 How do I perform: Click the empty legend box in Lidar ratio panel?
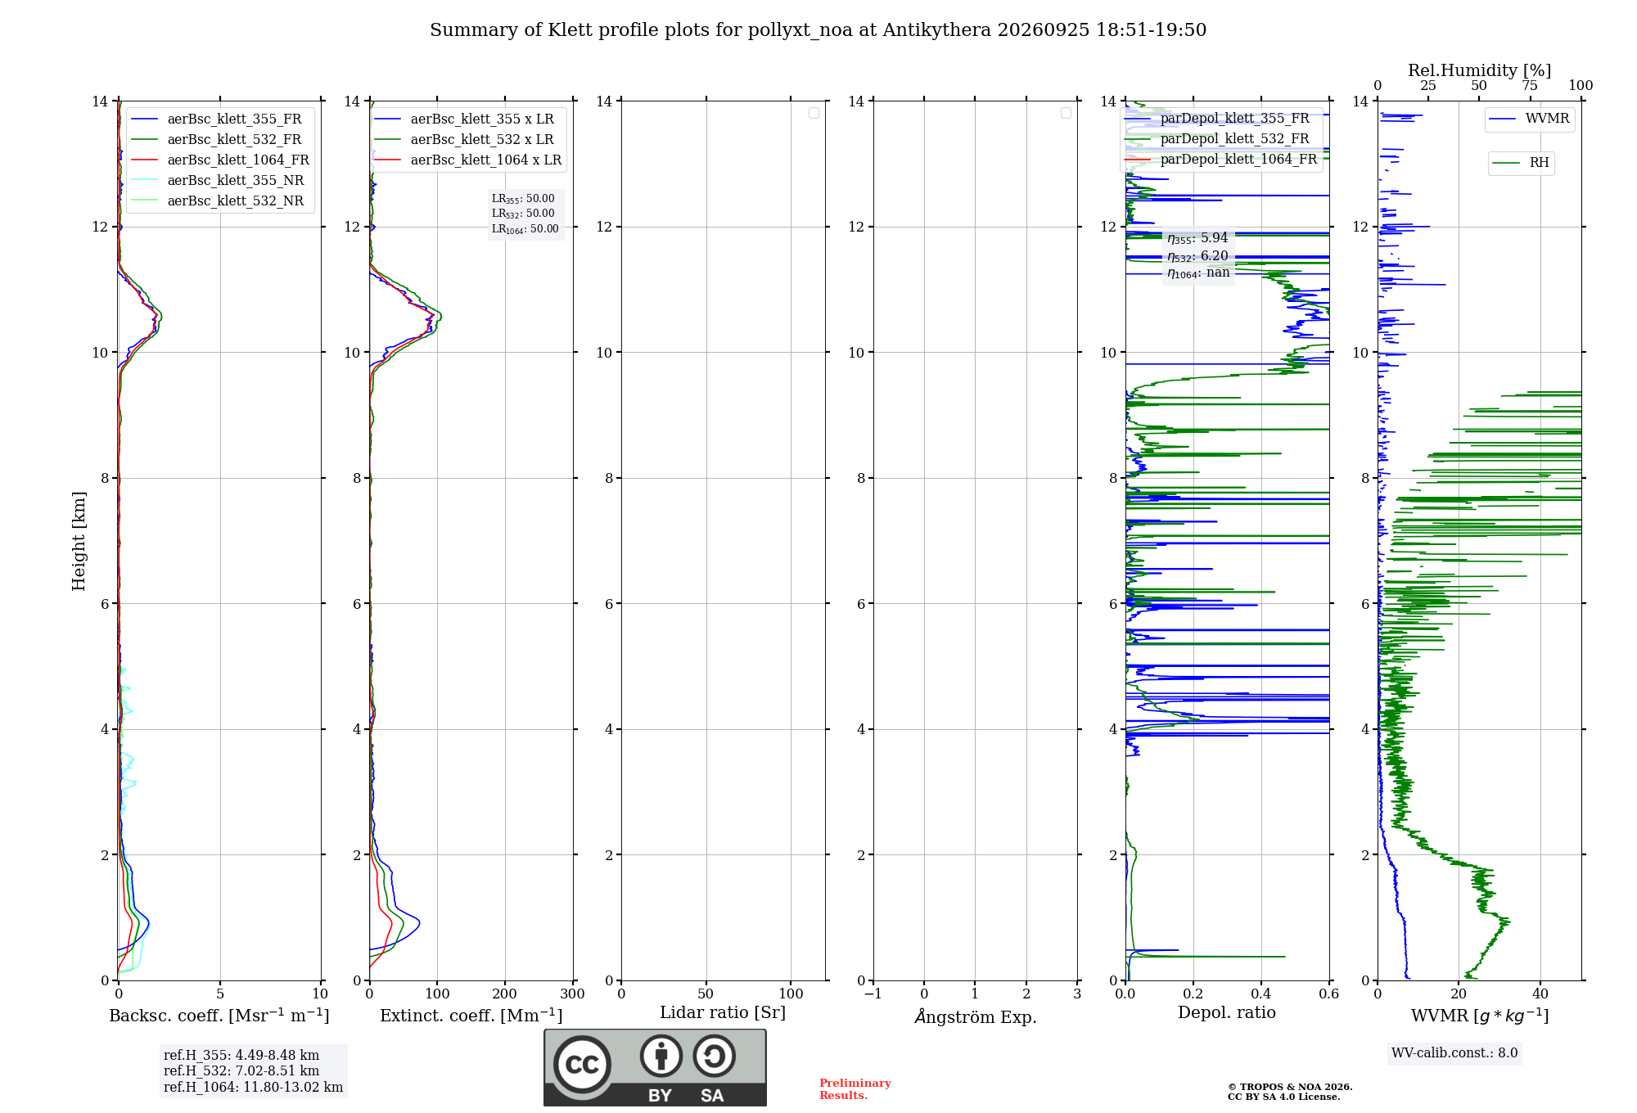(814, 113)
